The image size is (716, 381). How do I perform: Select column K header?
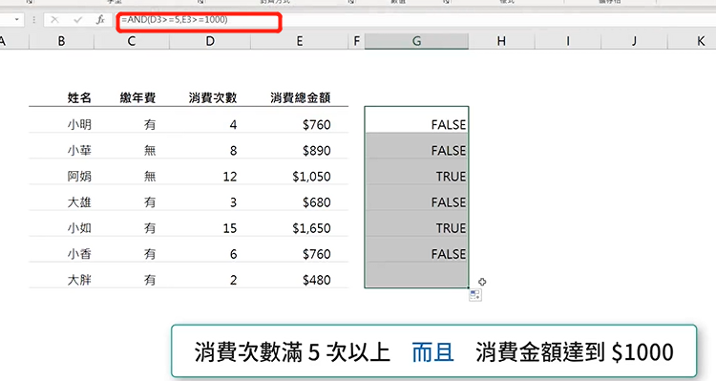(692, 42)
